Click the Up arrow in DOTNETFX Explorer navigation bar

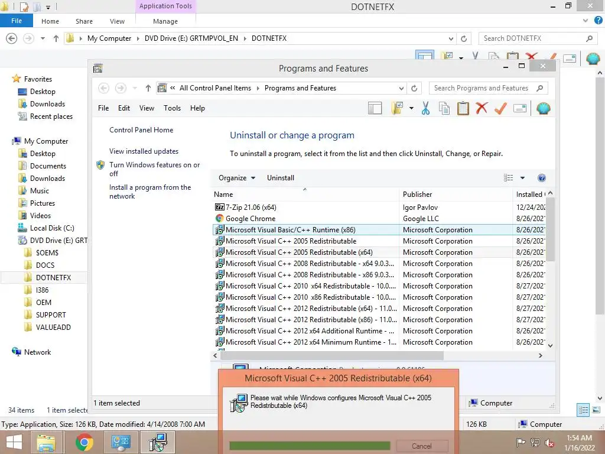point(56,38)
